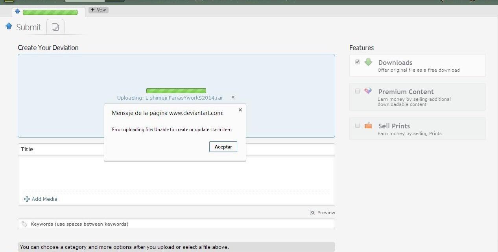Viewport: 498px width, 252px height.
Task: Click the Uploading file name text
Action: pos(170,98)
